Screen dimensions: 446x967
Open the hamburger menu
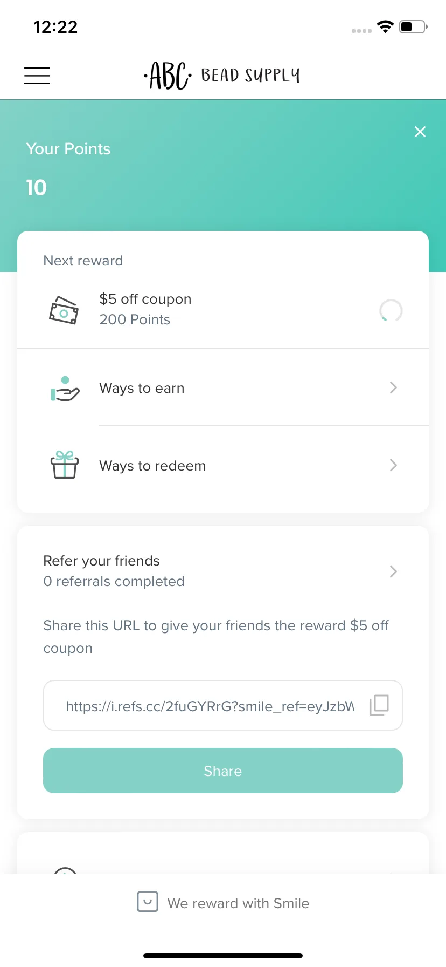pyautogui.click(x=37, y=76)
